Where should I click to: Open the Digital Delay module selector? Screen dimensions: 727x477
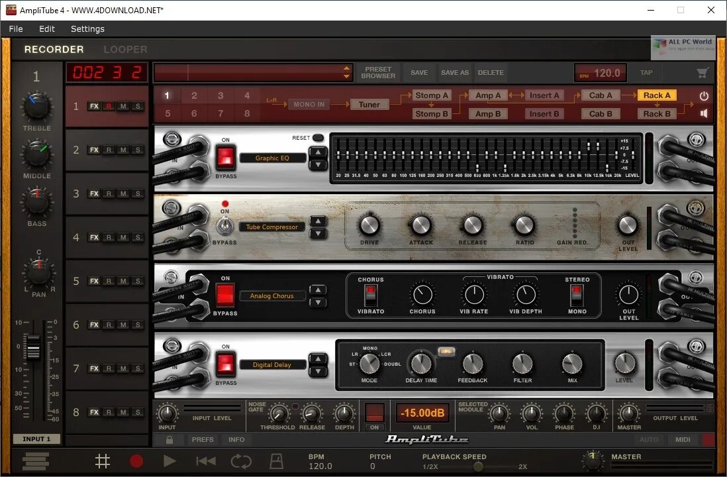pyautogui.click(x=273, y=364)
